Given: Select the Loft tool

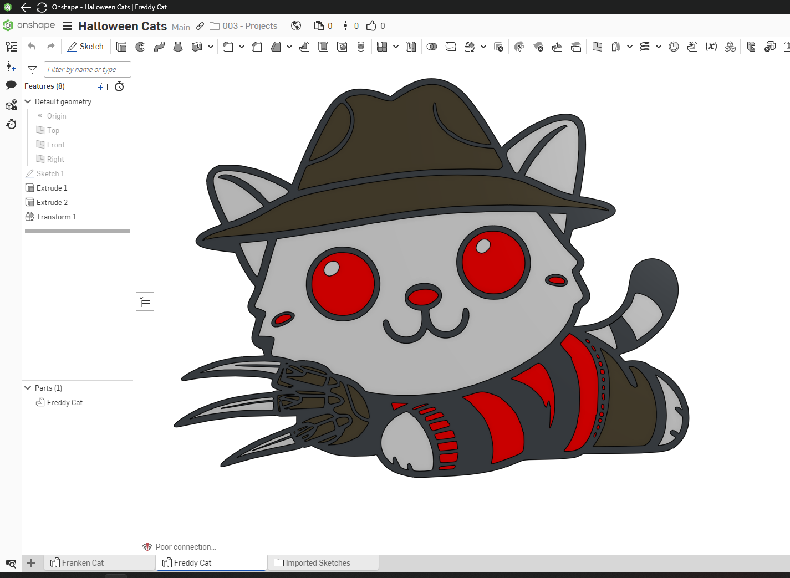Looking at the screenshot, I should click(178, 47).
